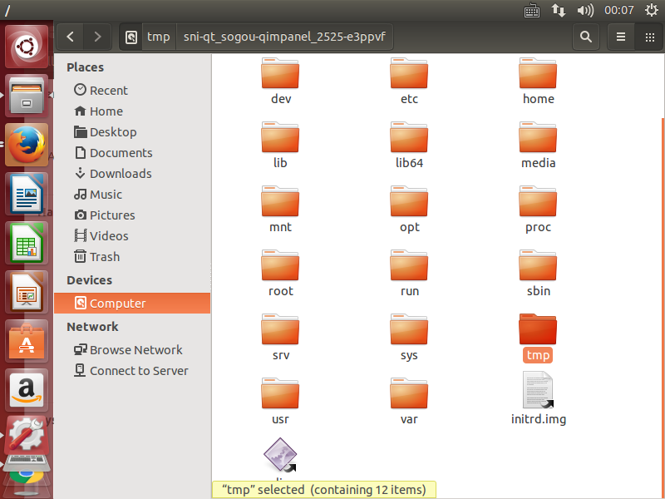This screenshot has width=665, height=499.
Task: Open sound volume indicator
Action: click(585, 10)
